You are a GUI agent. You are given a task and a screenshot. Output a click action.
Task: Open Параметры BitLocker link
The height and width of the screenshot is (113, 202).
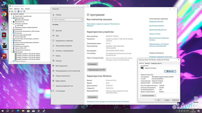[156, 22]
